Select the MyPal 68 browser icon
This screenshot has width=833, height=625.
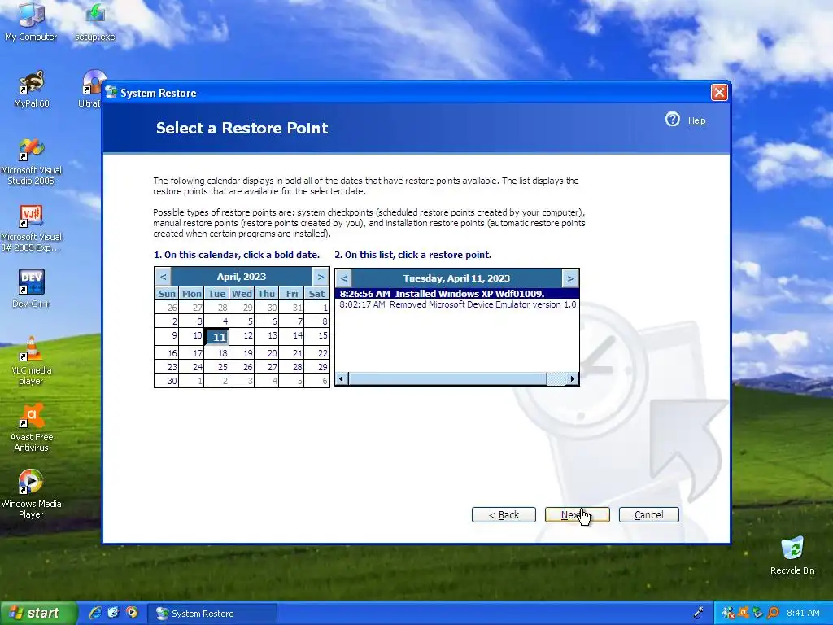pos(31,89)
